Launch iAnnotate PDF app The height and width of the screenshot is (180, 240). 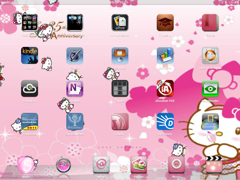[165, 88]
